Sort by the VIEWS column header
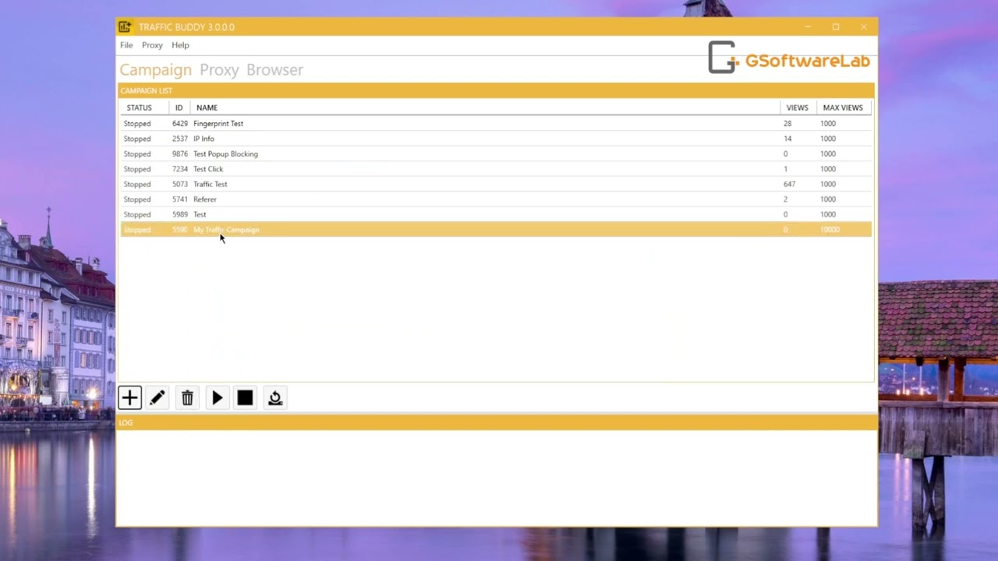Image resolution: width=998 pixels, height=561 pixels. [797, 108]
